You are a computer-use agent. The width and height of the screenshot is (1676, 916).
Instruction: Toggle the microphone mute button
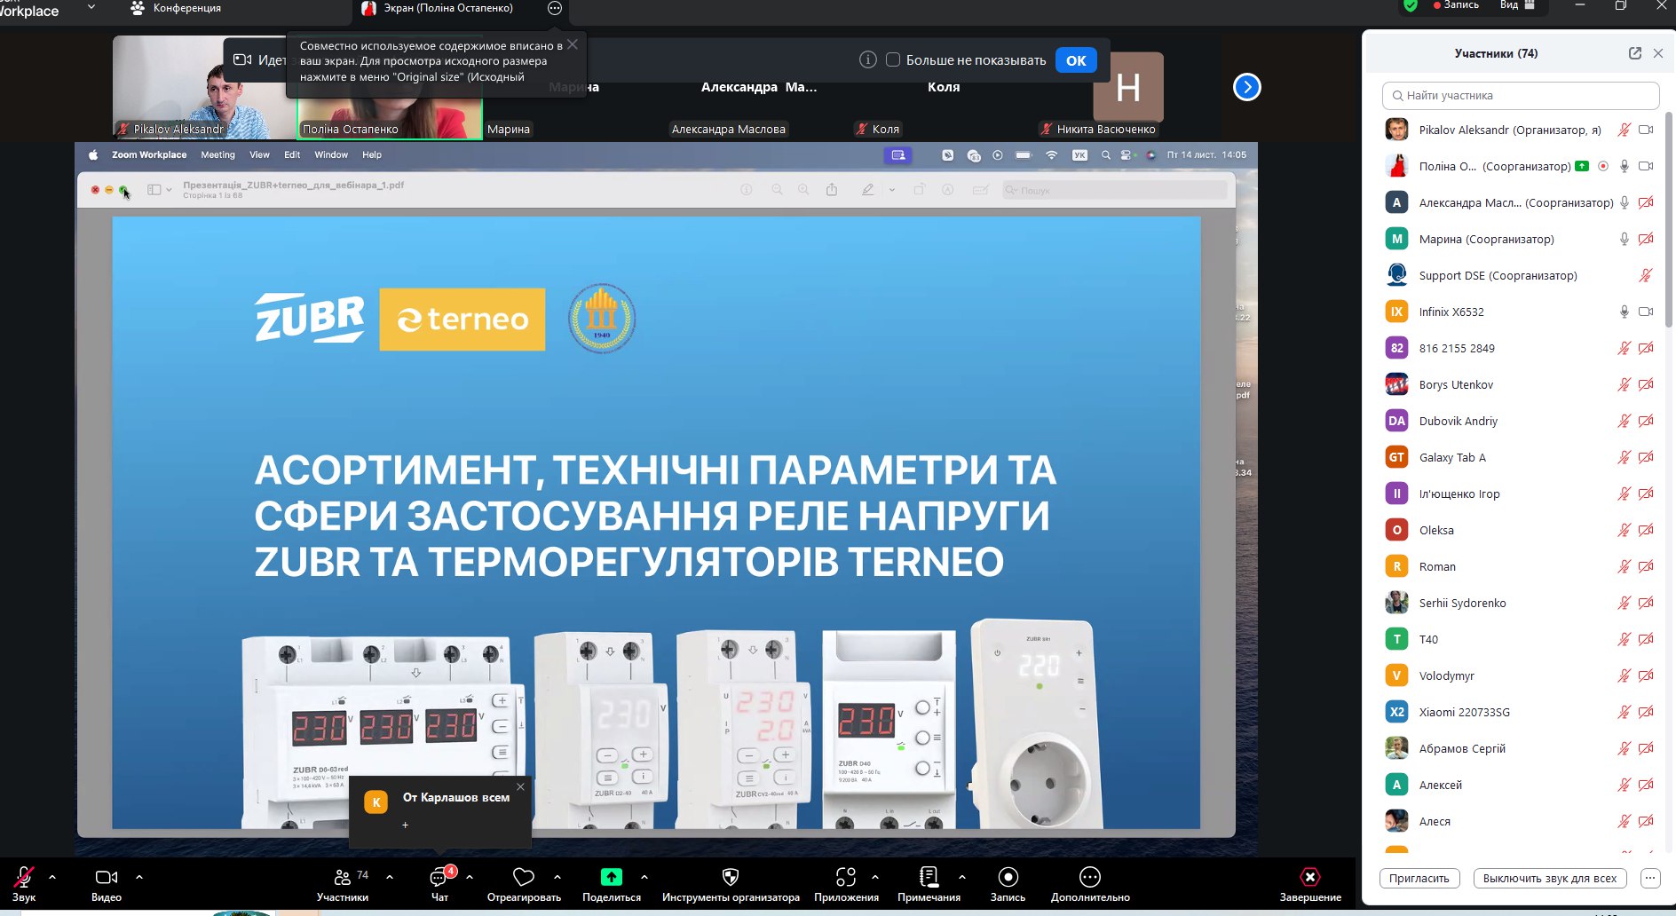tap(24, 878)
